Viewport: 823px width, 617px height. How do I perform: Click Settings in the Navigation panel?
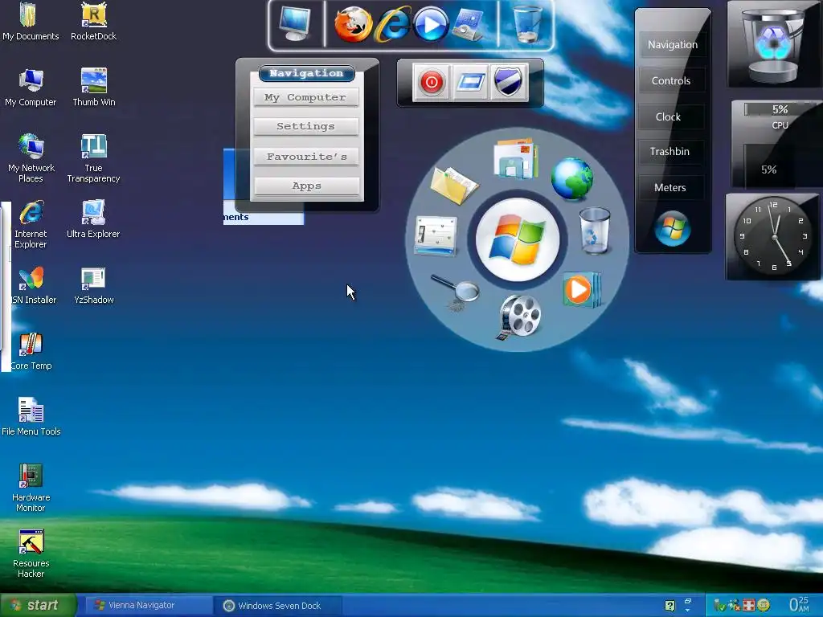(305, 126)
